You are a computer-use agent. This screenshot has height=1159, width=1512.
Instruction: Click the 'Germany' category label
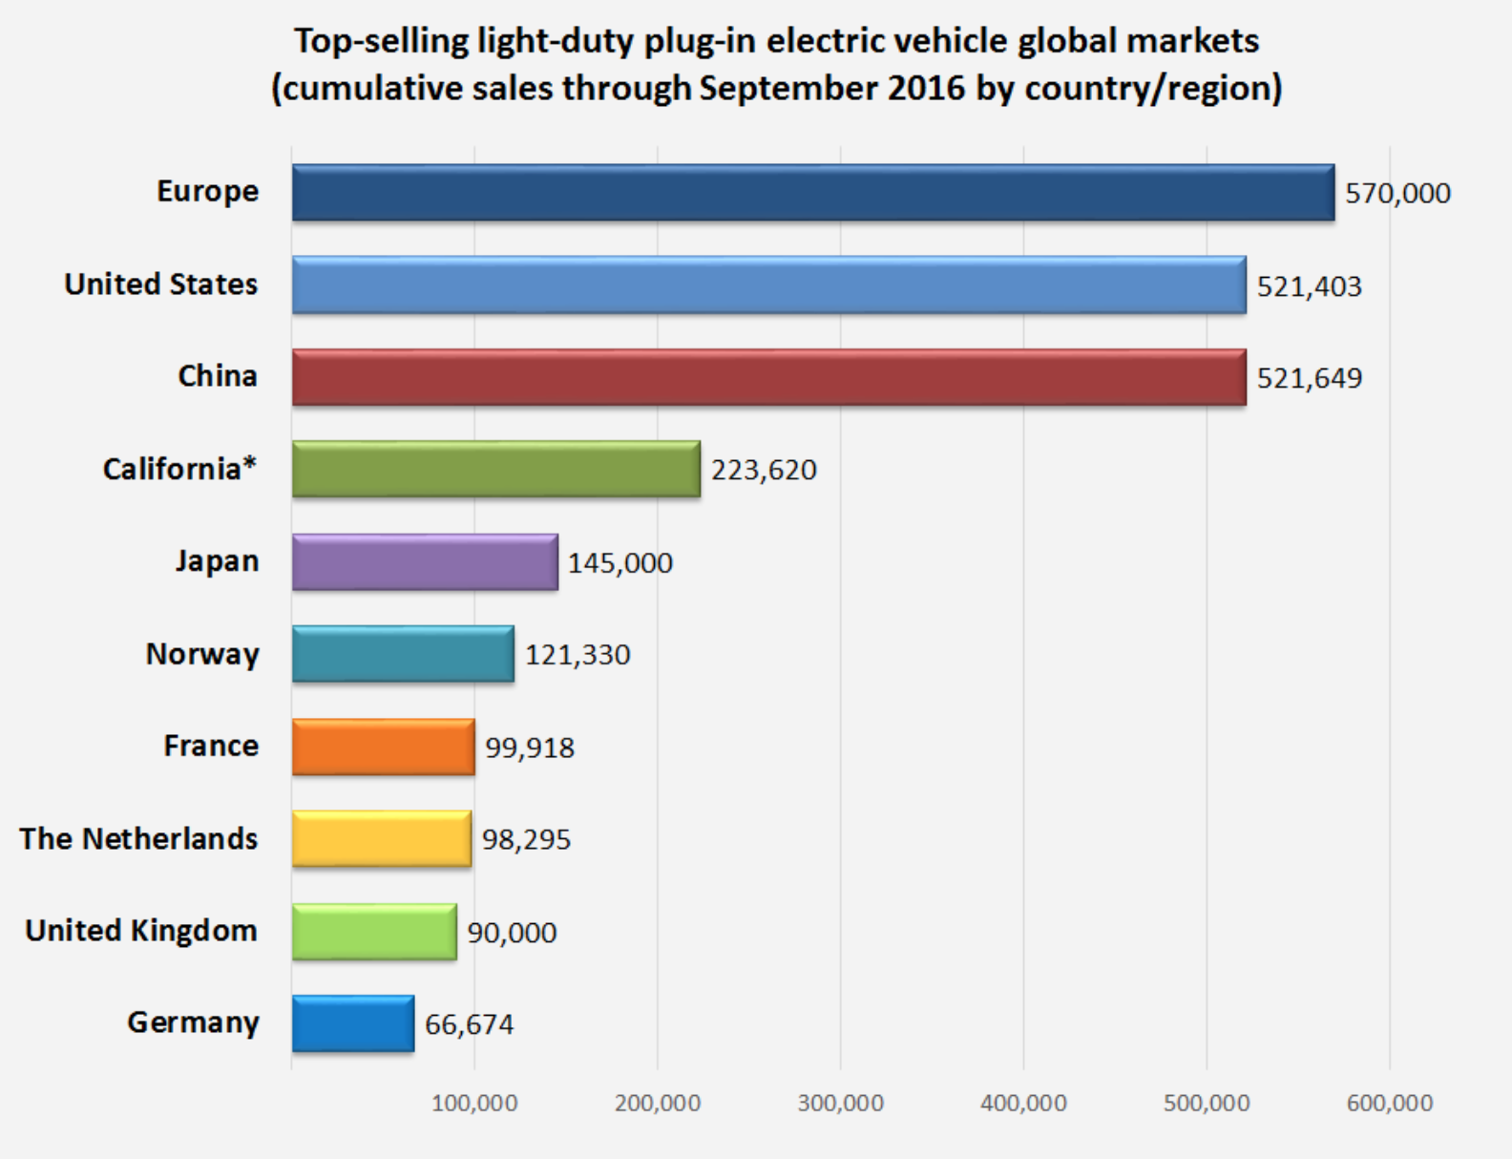(193, 1022)
